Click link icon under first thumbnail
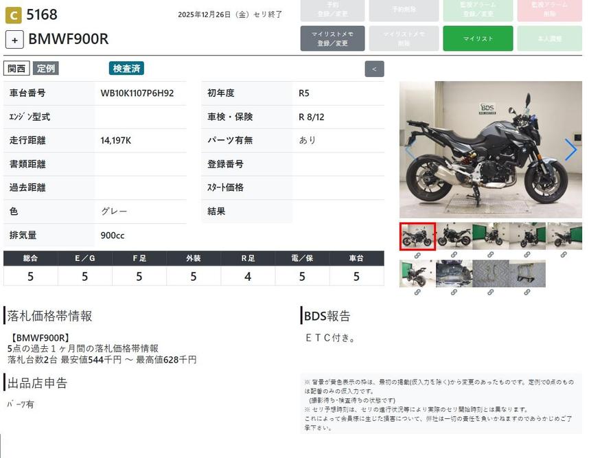This screenshot has height=458, width=591. click(417, 255)
